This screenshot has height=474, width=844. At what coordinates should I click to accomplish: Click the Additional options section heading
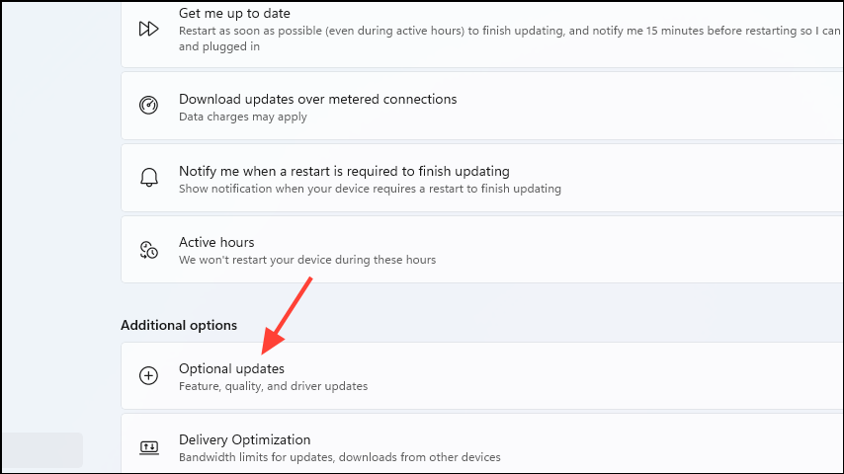pyautogui.click(x=179, y=325)
